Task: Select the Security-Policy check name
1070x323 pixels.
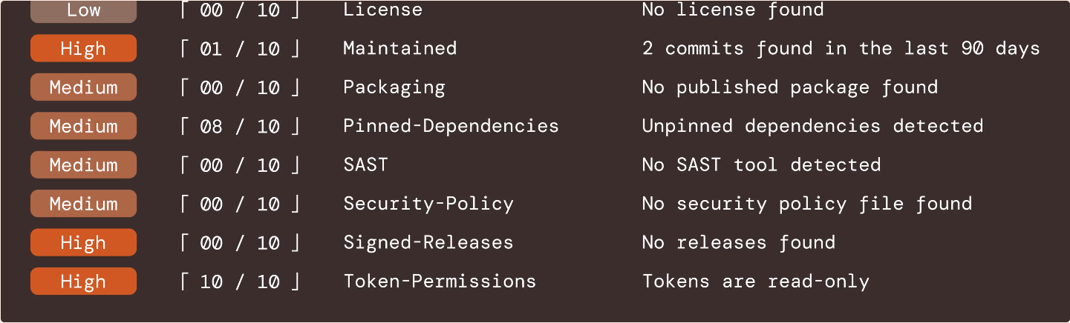Action: [428, 204]
